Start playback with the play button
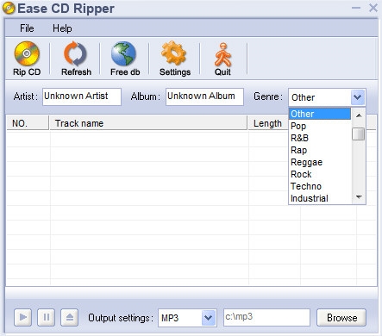Image resolution: width=382 pixels, height=336 pixels. pos(22,317)
